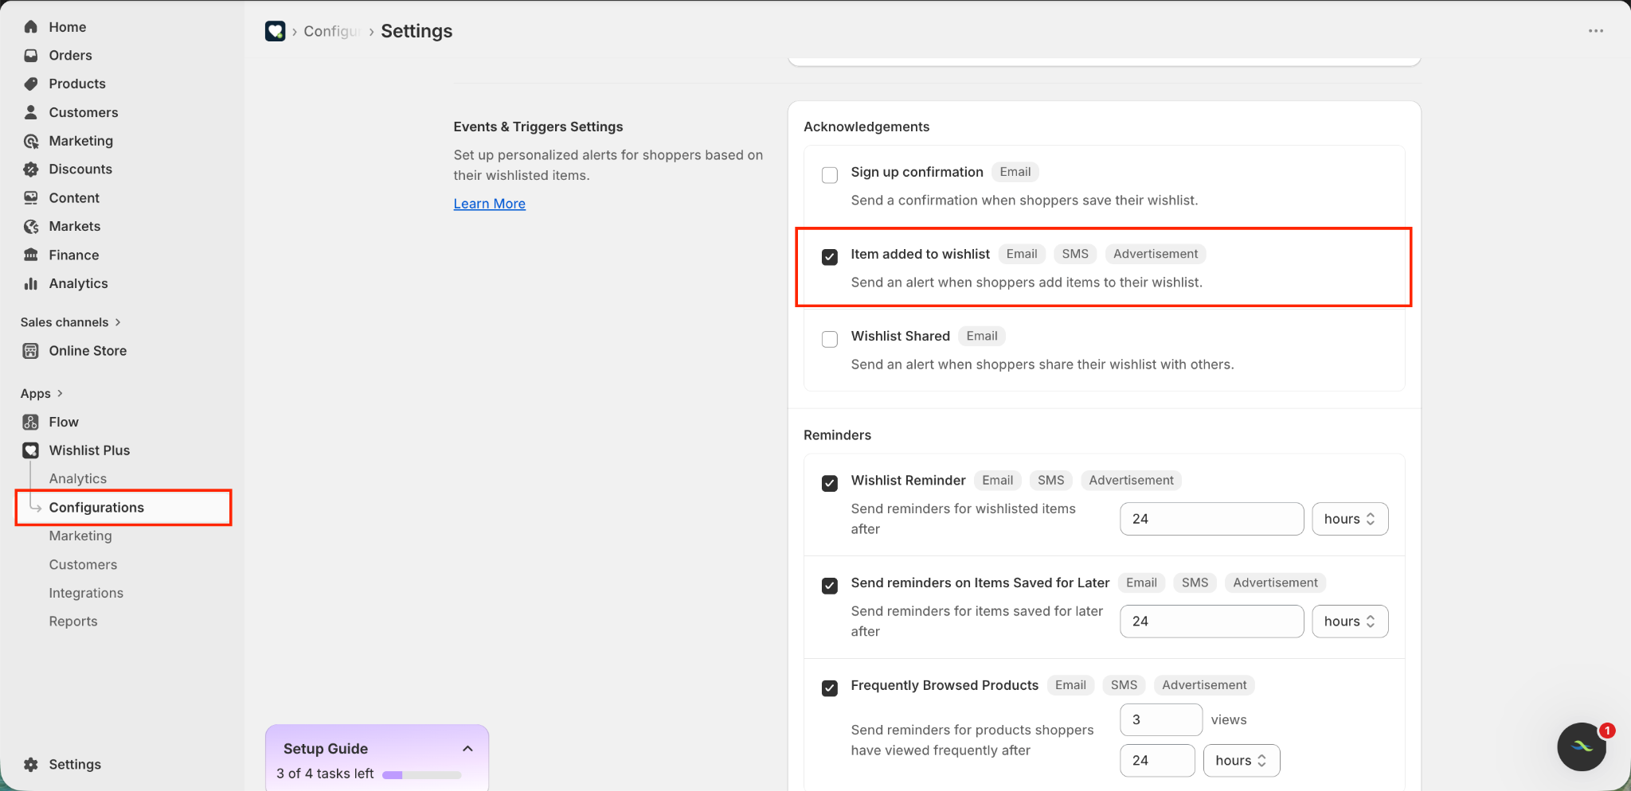
Task: Collapse the Setup Guide panel
Action: click(468, 749)
